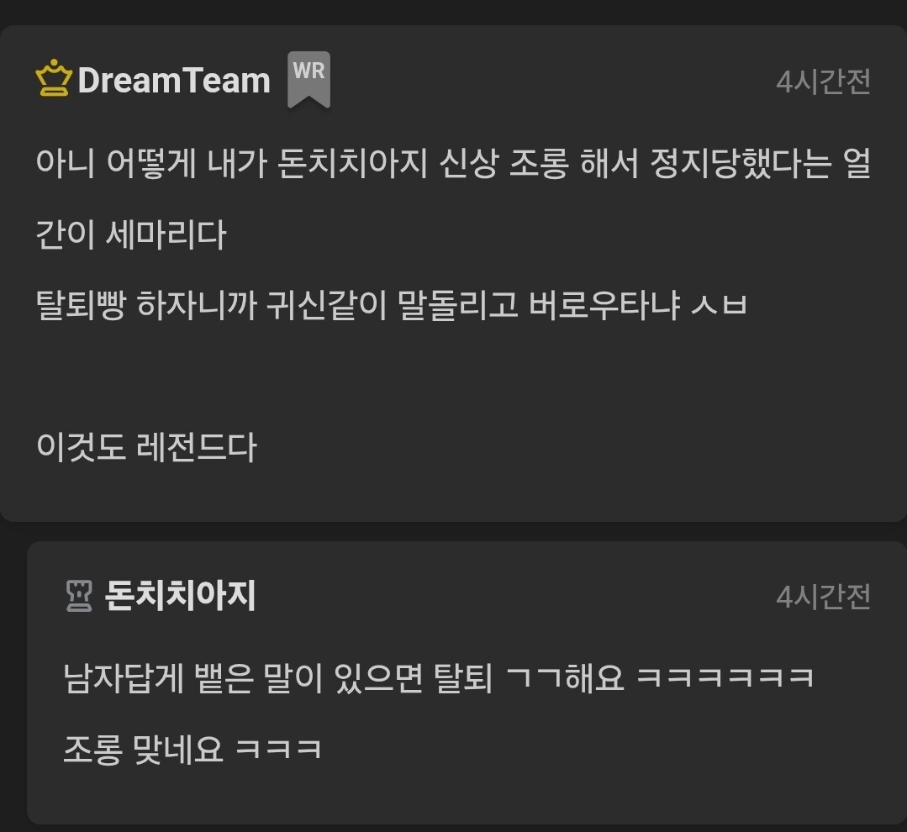Click the word 탈퇴 in 돈치치아지's reply
The width and height of the screenshot is (907, 832).
[x=463, y=677]
